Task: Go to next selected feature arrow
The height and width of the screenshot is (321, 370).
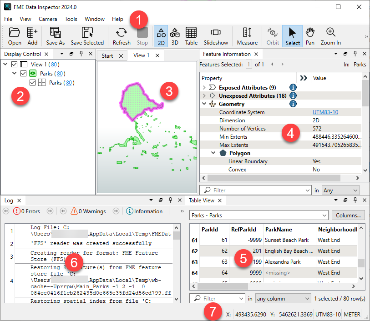Action: (x=282, y=64)
